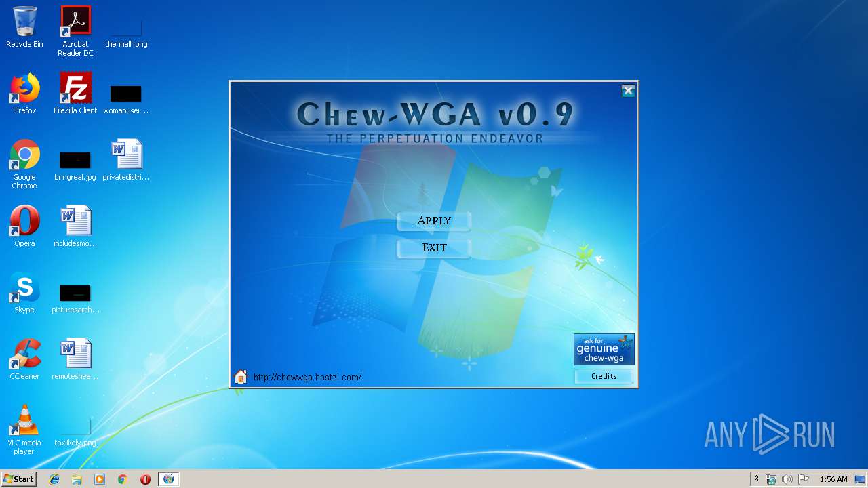Open Windows Media Player from taskbar

pyautogui.click(x=100, y=479)
